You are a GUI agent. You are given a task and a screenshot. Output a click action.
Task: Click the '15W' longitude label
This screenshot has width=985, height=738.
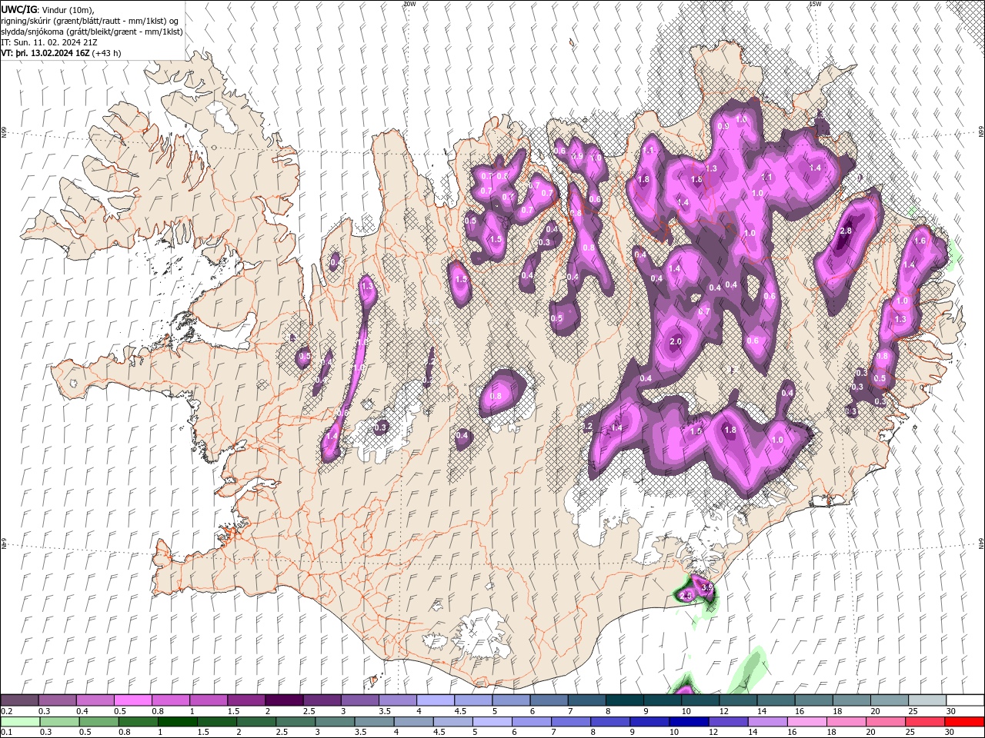point(815,4)
